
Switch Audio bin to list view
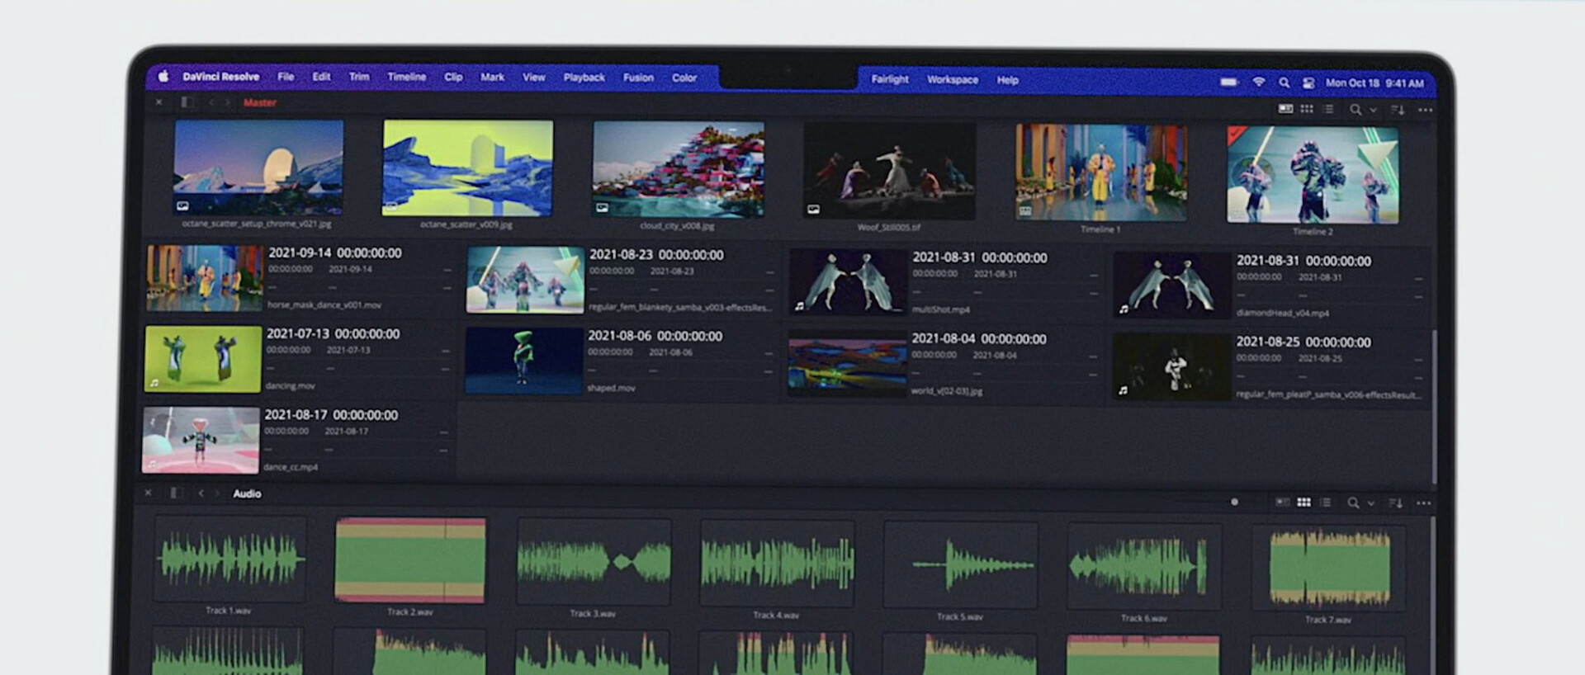coord(1326,503)
